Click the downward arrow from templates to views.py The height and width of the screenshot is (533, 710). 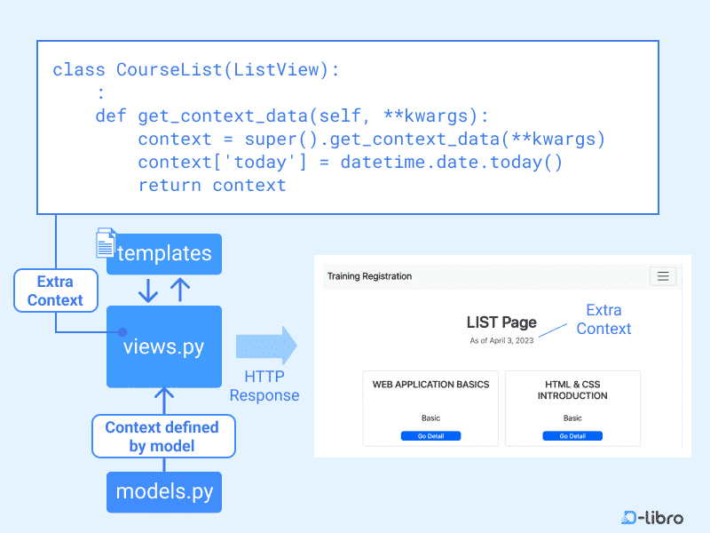pos(146,289)
